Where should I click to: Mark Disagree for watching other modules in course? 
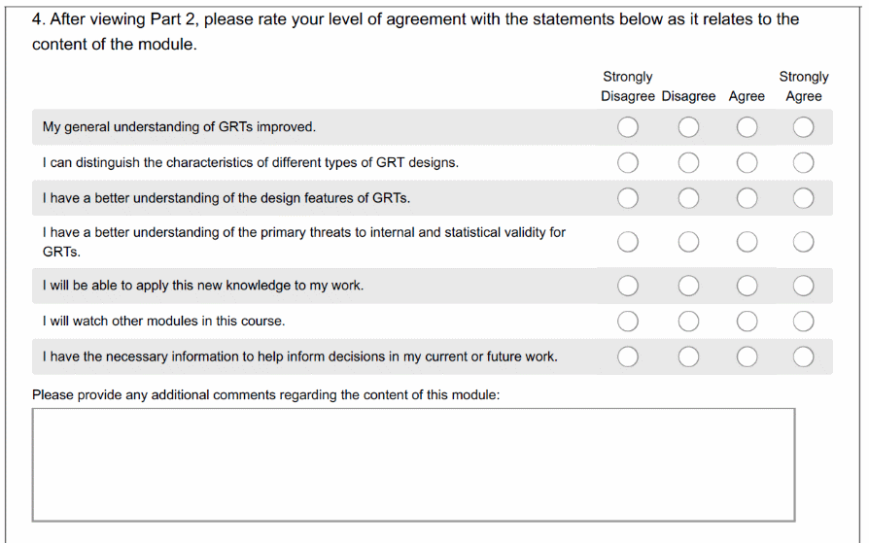(x=688, y=322)
